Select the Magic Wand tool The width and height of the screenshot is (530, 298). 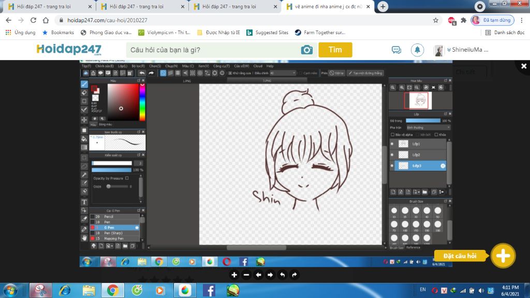click(x=84, y=175)
